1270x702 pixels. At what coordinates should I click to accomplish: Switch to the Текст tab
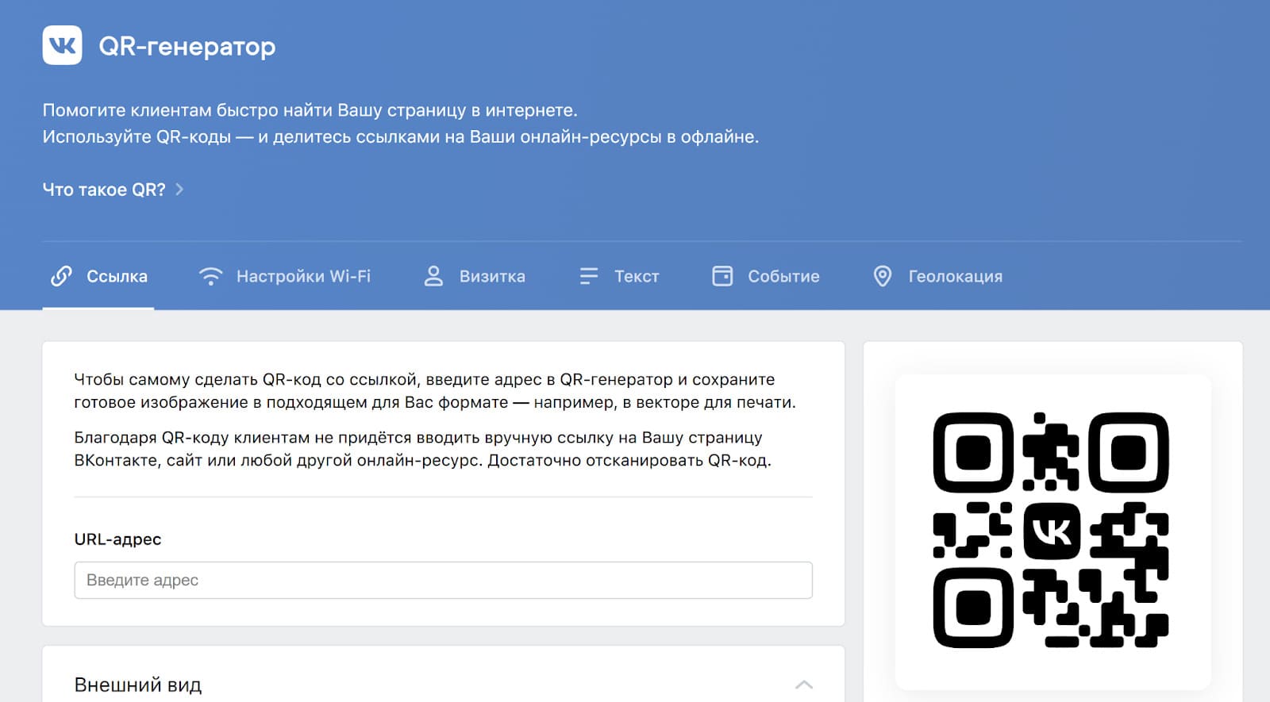click(637, 276)
